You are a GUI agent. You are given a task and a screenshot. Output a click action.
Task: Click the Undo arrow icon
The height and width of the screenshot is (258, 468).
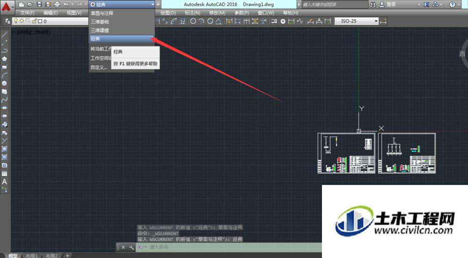tap(66, 5)
